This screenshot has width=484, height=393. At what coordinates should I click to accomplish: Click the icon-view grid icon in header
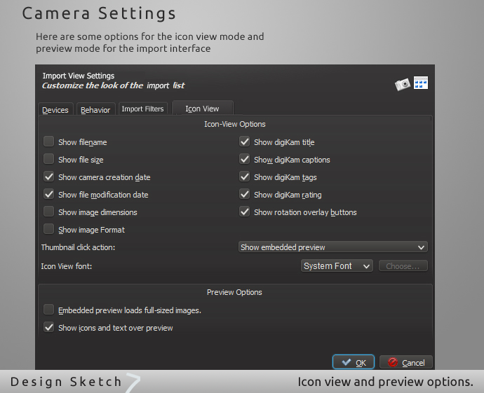[421, 83]
